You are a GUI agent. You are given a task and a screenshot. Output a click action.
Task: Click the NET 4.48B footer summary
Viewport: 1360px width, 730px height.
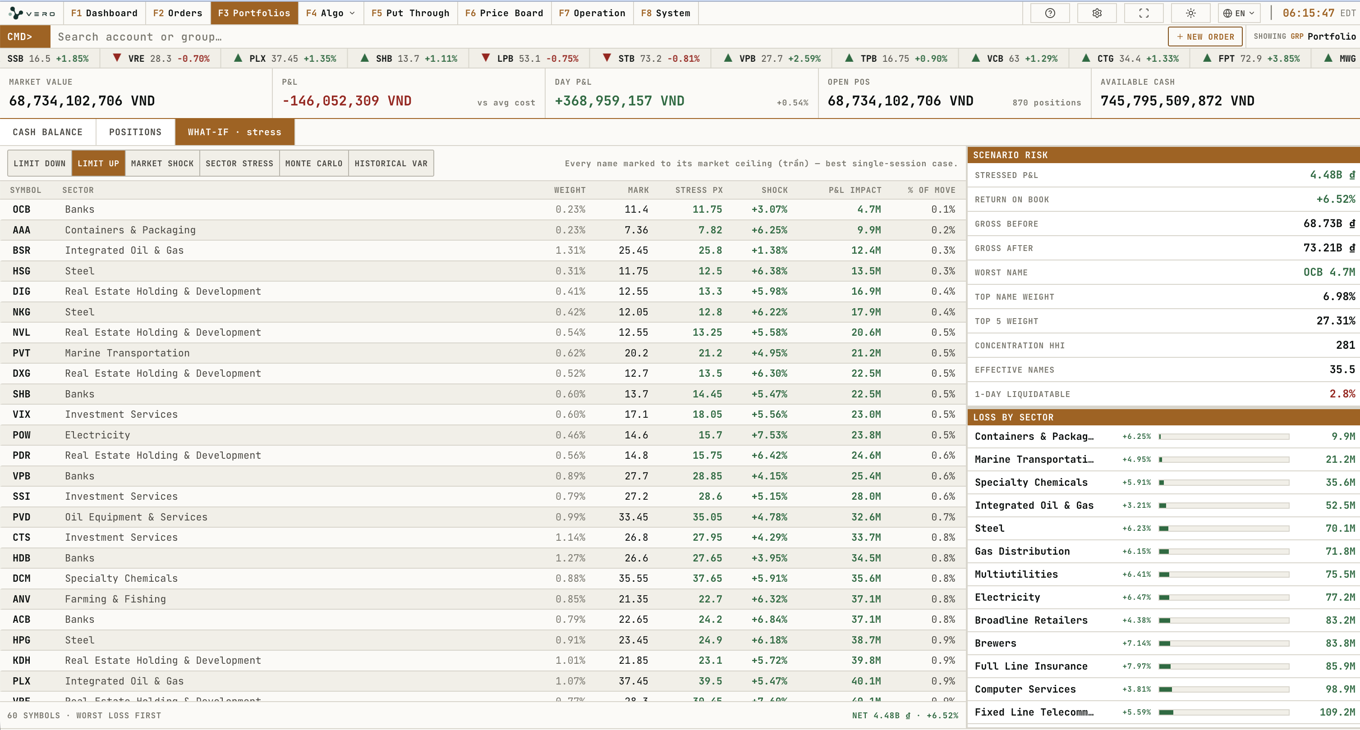click(x=905, y=715)
